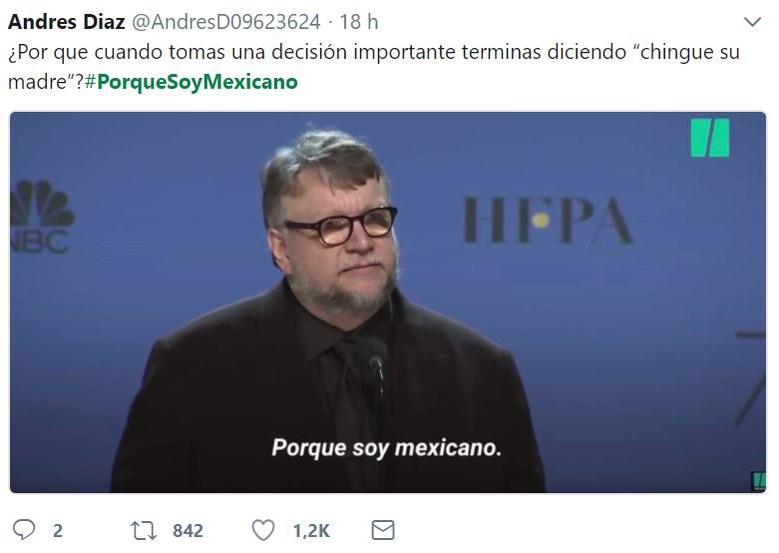Screen dimensions: 779x553
Task: Play the embedded video of the man
Action: (388, 302)
